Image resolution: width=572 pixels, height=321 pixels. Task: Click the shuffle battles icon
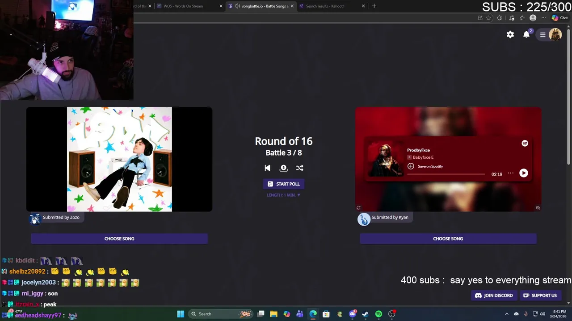click(x=299, y=168)
